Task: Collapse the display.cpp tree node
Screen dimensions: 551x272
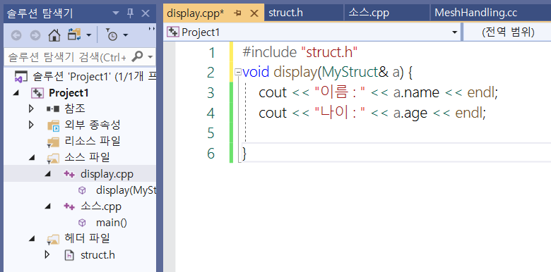Action: pyautogui.click(x=48, y=174)
